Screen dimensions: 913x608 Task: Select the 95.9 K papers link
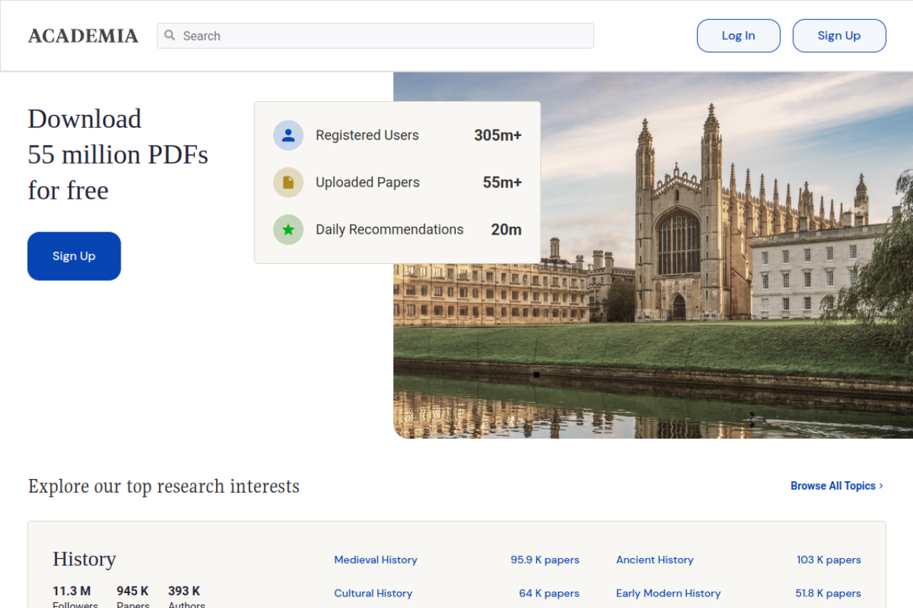(x=545, y=560)
